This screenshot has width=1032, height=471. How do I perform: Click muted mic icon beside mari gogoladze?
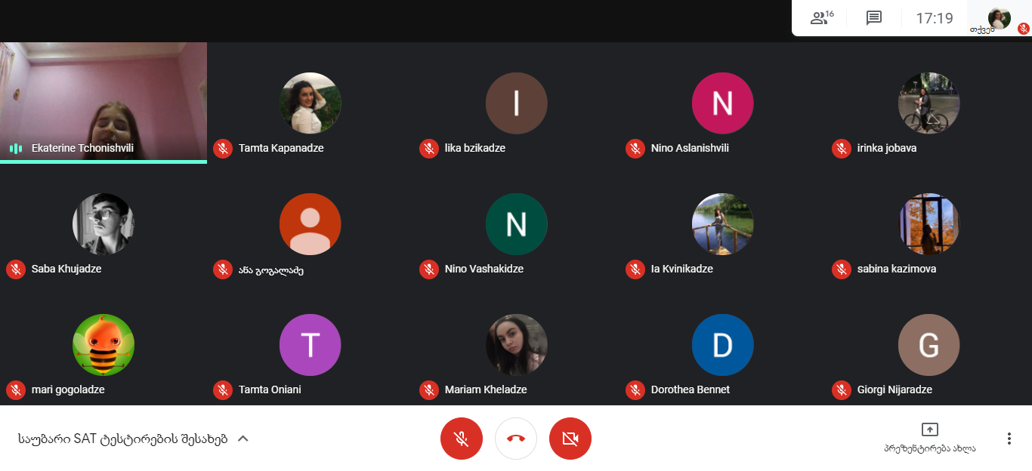(x=16, y=390)
